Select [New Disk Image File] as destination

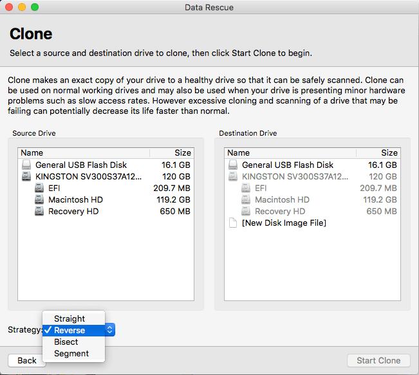312,223
